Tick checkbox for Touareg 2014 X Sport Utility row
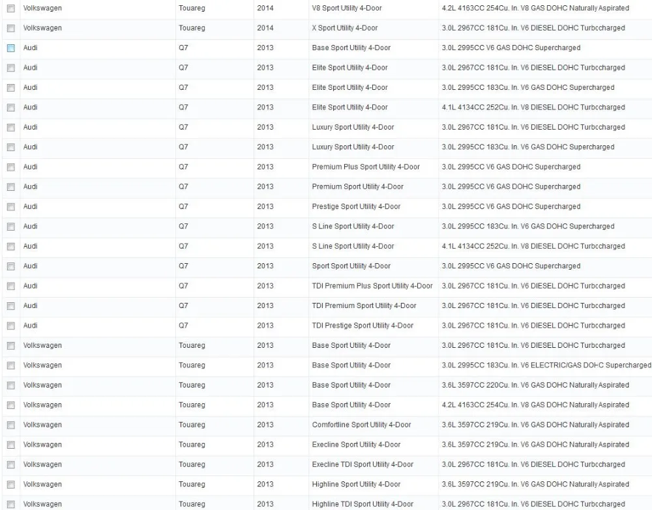 point(11,28)
